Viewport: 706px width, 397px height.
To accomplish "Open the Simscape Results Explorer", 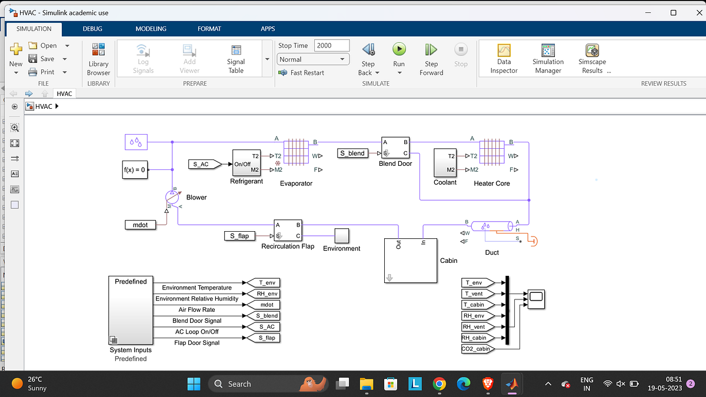I will click(x=592, y=56).
